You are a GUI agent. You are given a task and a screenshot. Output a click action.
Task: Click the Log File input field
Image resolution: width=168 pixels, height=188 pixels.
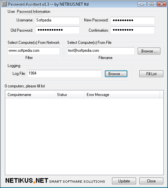click(64, 74)
